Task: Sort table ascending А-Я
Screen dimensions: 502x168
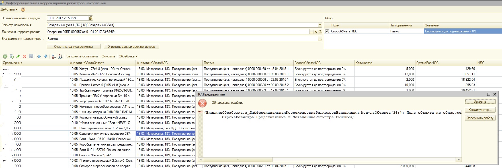Action: [x=54, y=56]
